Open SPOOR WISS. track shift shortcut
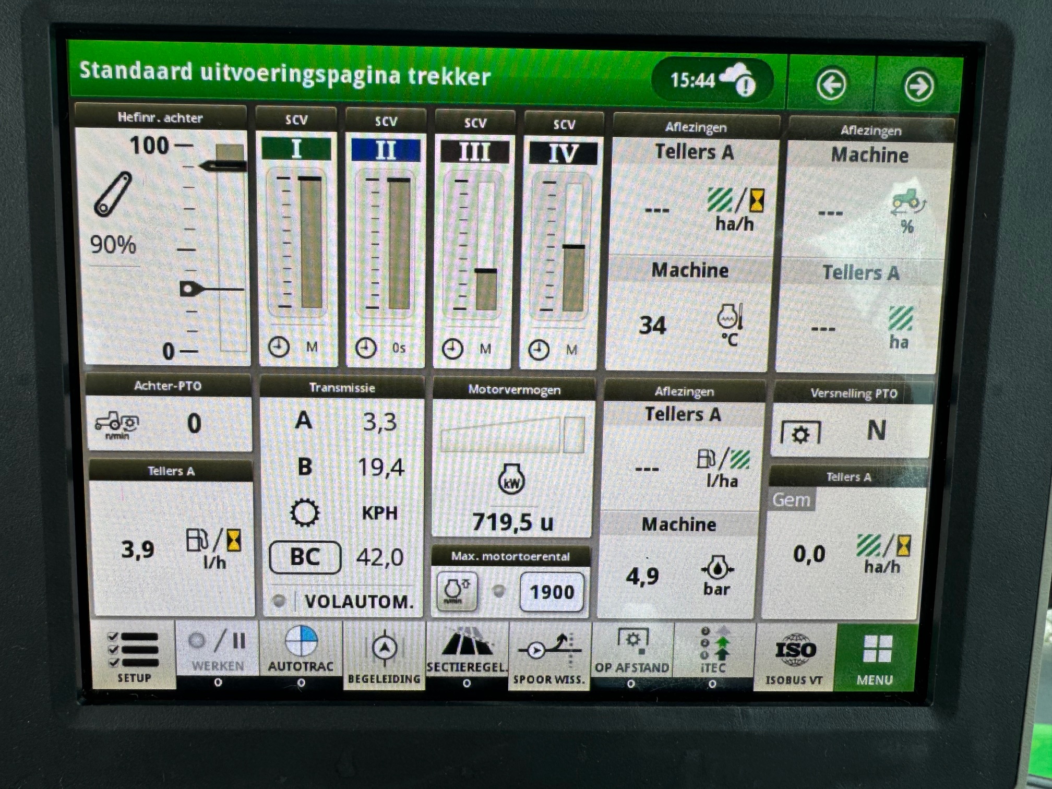Screen dimensions: 1052x789 pos(549,657)
